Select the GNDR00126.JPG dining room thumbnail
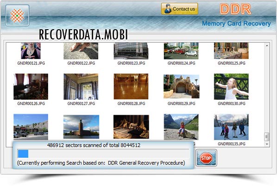The width and height of the screenshot is (277, 186). 31,87
